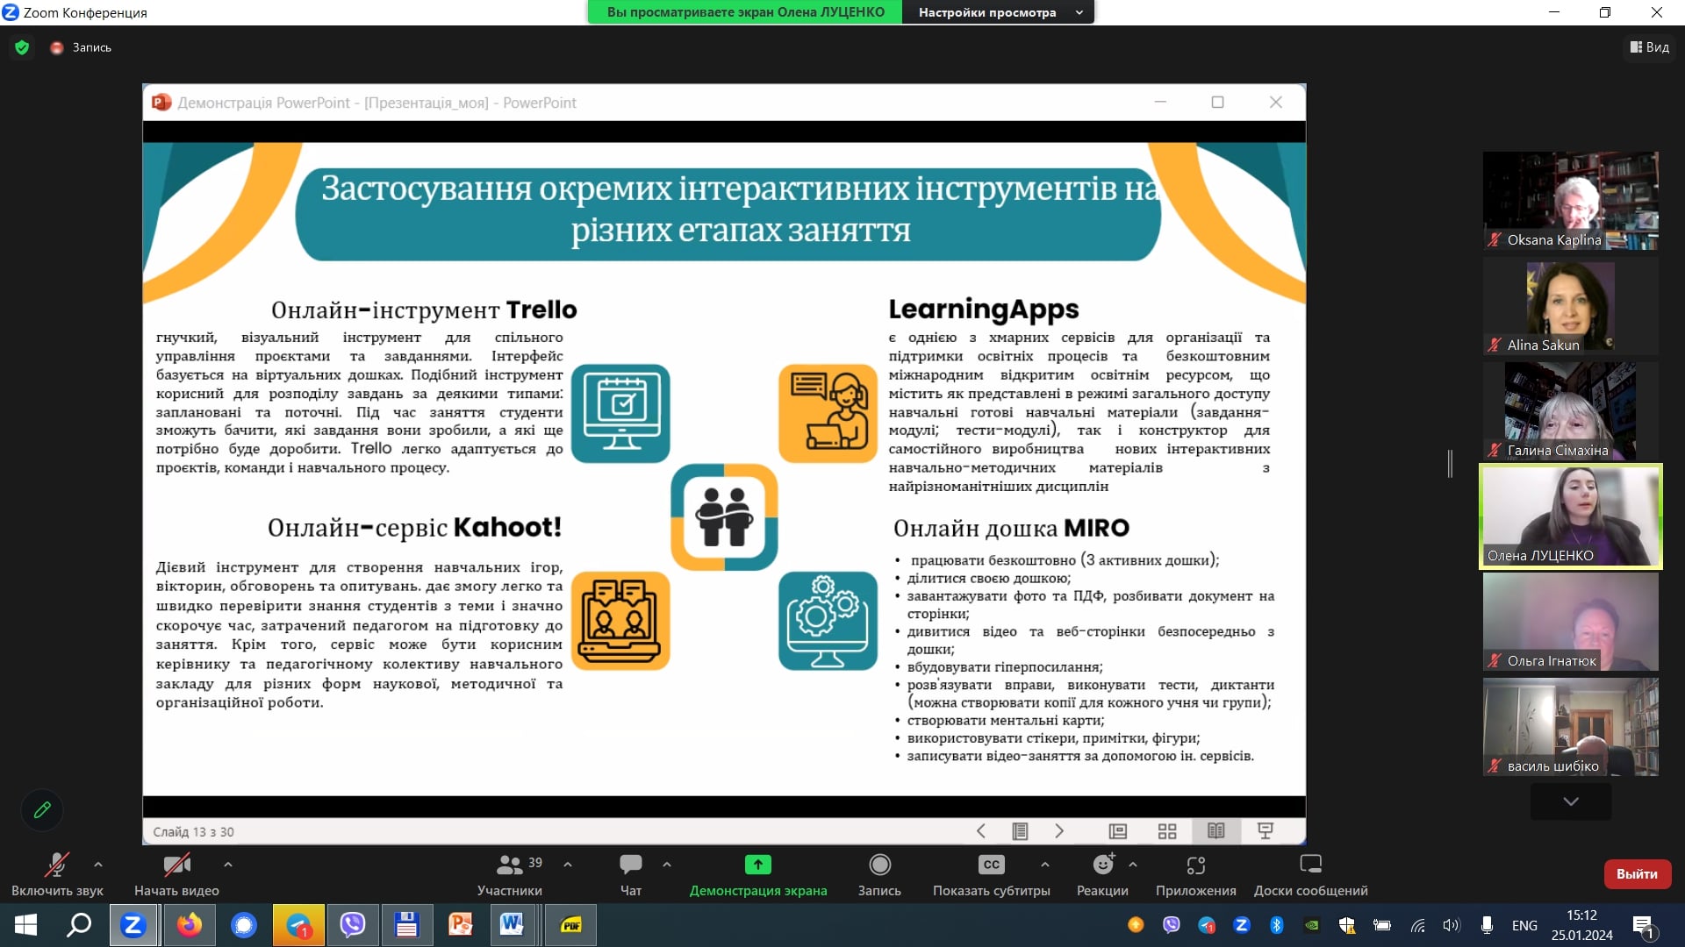
Task: Click the orange video meeting laptop icon
Action: coord(620,621)
